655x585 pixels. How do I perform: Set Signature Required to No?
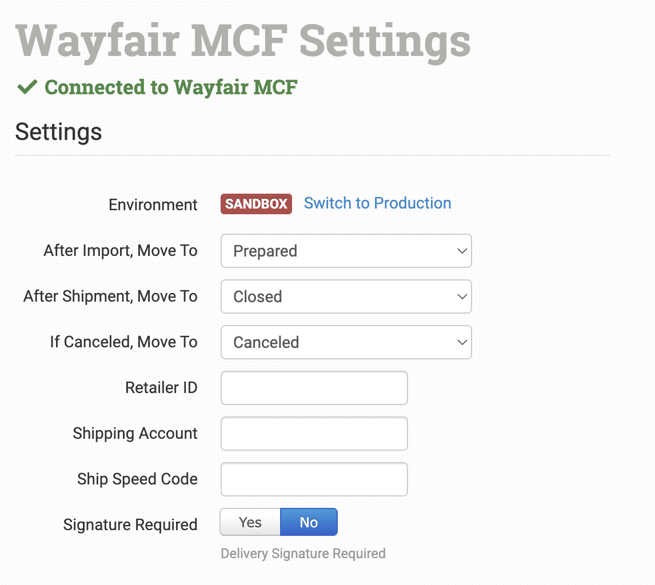pyautogui.click(x=309, y=522)
